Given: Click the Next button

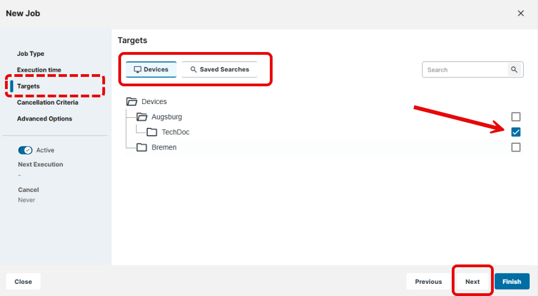Looking at the screenshot, I should [472, 282].
